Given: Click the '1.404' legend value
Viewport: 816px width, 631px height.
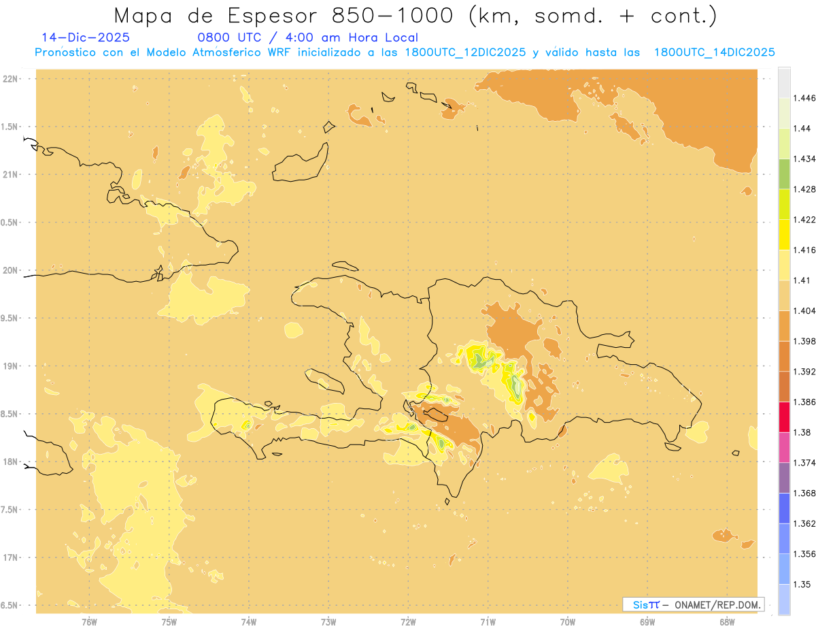Looking at the screenshot, I should [x=805, y=310].
